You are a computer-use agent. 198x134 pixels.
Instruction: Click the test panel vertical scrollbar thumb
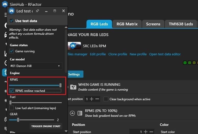coord(66,51)
